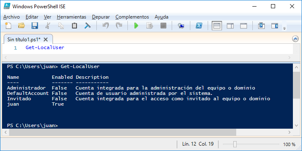This screenshot has width=302, height=151.
Task: Toggle Show script pane top layout
Action: pos(217,26)
